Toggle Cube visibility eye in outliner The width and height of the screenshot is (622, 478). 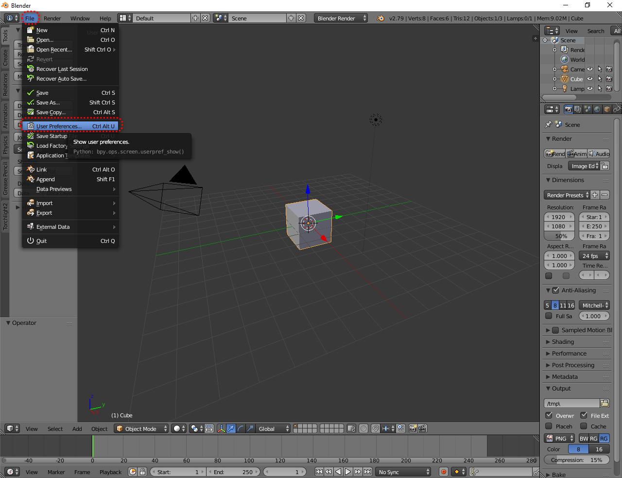[x=590, y=79]
